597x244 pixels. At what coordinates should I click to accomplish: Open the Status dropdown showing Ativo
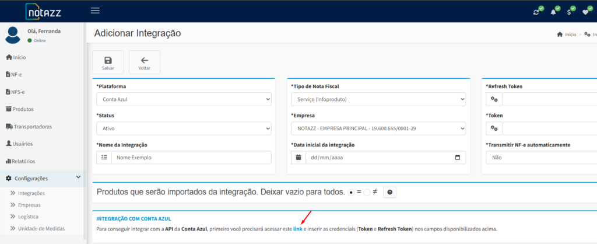(184, 128)
